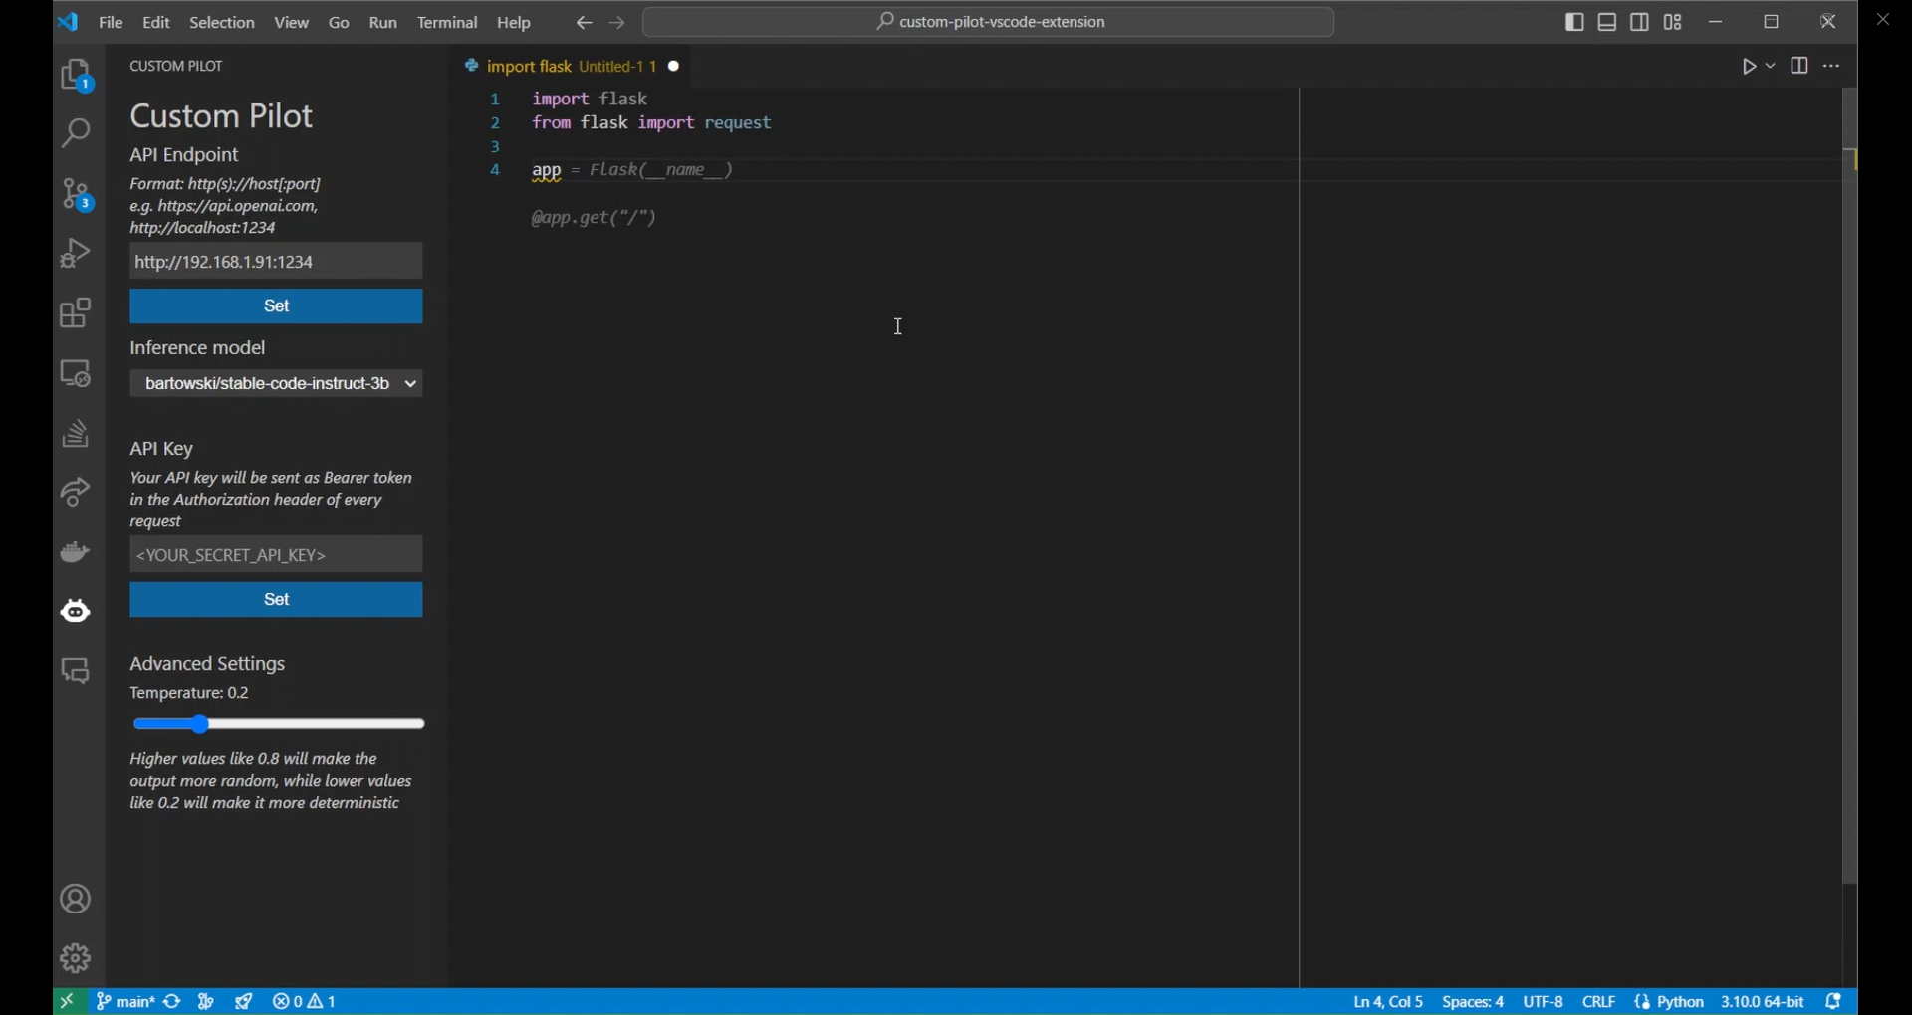Open the Explorer view in activity bar

click(77, 77)
